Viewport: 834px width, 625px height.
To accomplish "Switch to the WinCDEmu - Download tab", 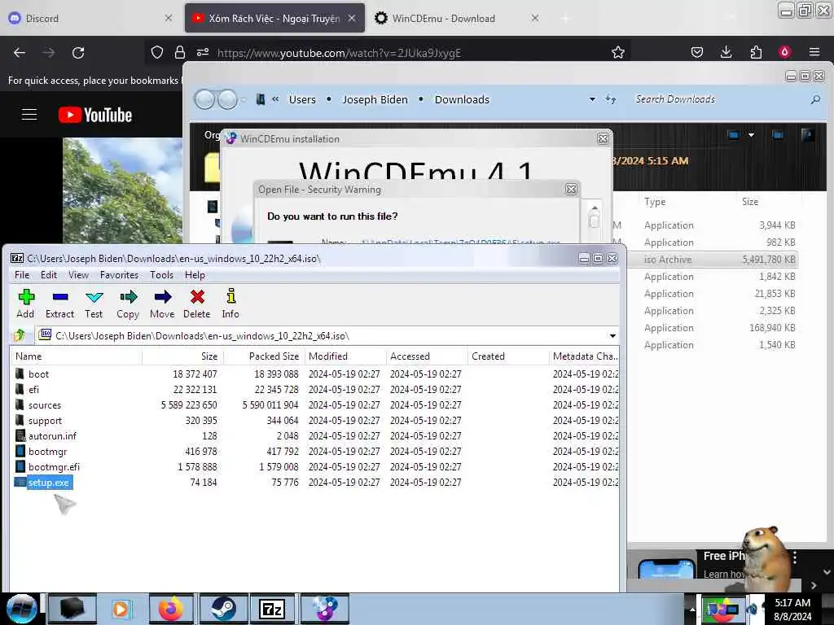I will (458, 18).
